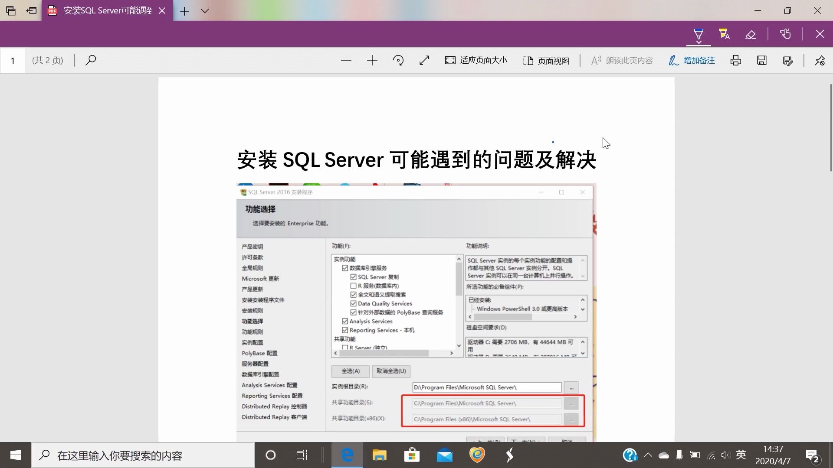Select the ballpoint pen annotation tool

click(x=699, y=33)
